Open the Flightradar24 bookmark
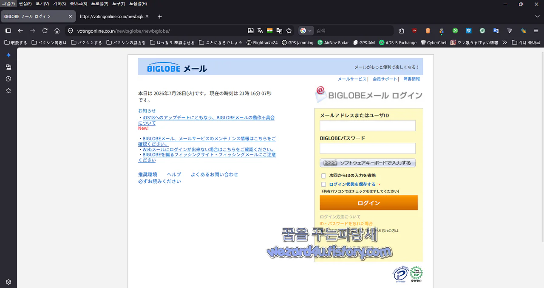This screenshot has height=288, width=544. [x=262, y=42]
